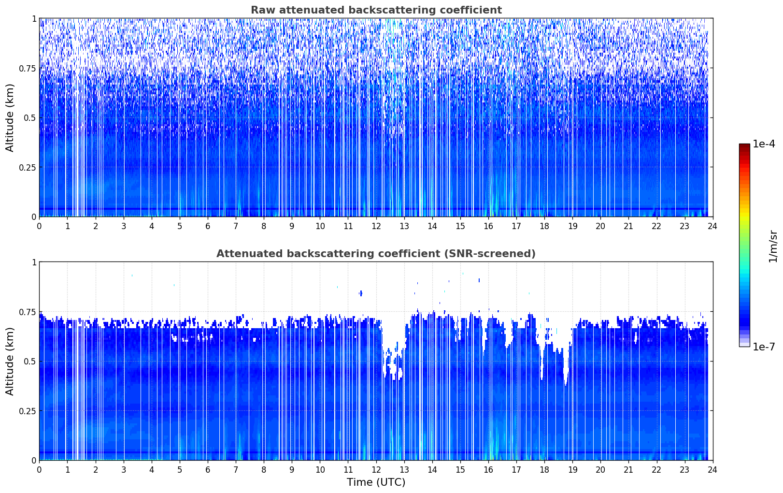Click the '9' time tick under the bottom plot
The width and height of the screenshot is (783, 493).
click(292, 469)
